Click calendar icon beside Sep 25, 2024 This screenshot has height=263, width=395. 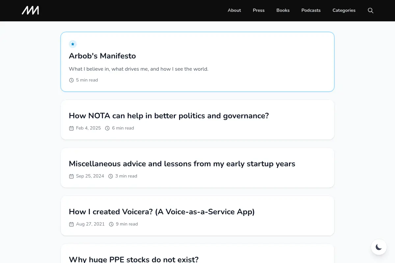coord(71,176)
